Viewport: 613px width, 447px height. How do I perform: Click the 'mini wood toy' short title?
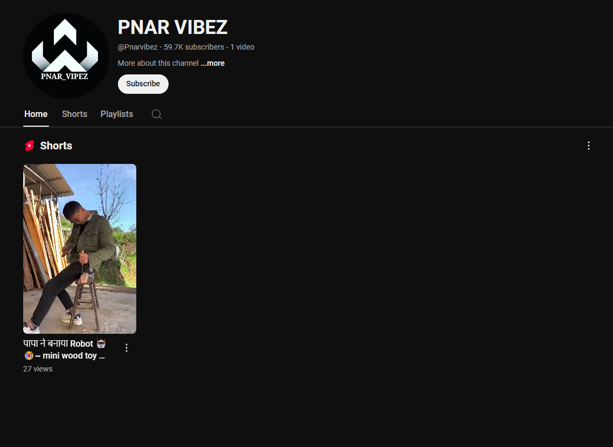coord(65,349)
